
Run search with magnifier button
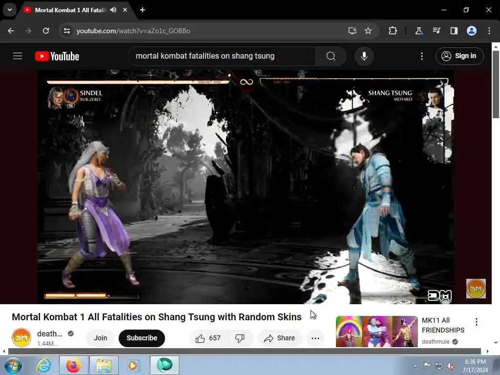pyautogui.click(x=331, y=56)
